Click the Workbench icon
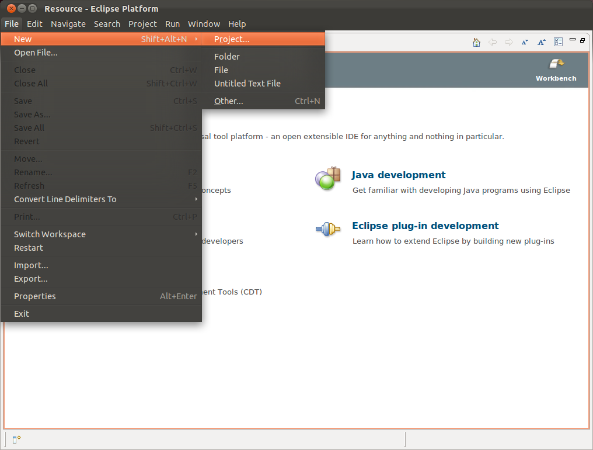The height and width of the screenshot is (450, 593). tap(556, 64)
